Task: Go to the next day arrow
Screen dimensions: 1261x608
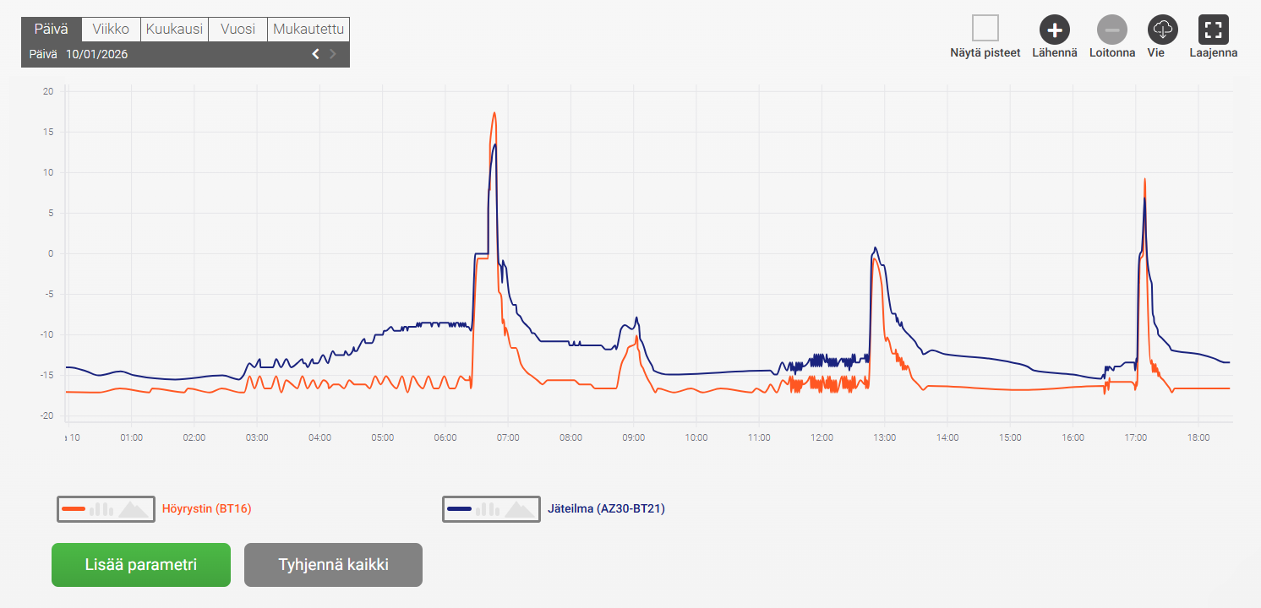Action: tap(333, 54)
